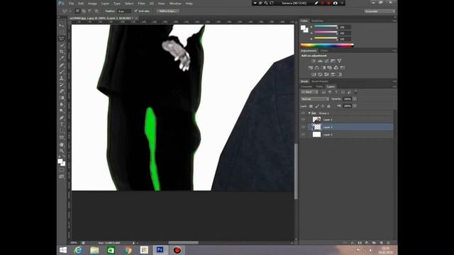Toggle Quick Mask mode in toolbox
454x255 pixels.
pyautogui.click(x=62, y=170)
